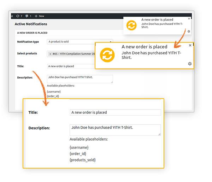The image size is (212, 182).
Task: Click the small Description textarea
Action: click(79, 78)
